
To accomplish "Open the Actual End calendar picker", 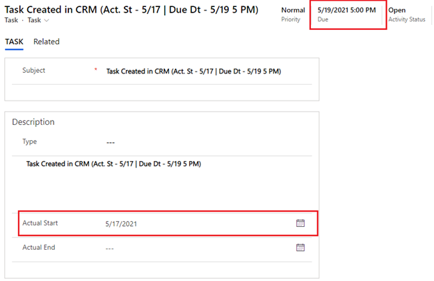I will [x=300, y=247].
